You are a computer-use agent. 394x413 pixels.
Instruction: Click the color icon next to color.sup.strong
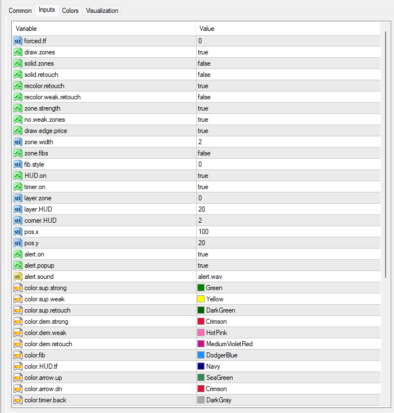[x=17, y=288]
